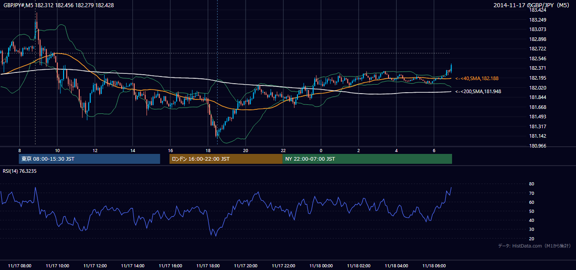Click hour label 2 under price chart
Screen dimensions: 576x270
click(359, 150)
